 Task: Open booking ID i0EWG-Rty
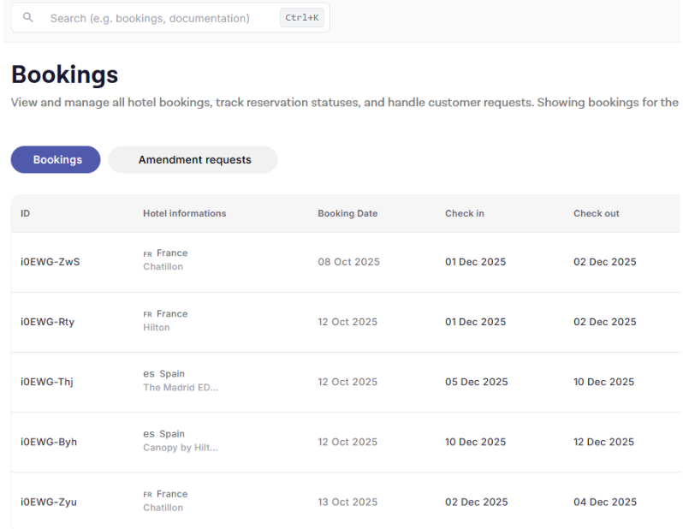[x=48, y=322]
